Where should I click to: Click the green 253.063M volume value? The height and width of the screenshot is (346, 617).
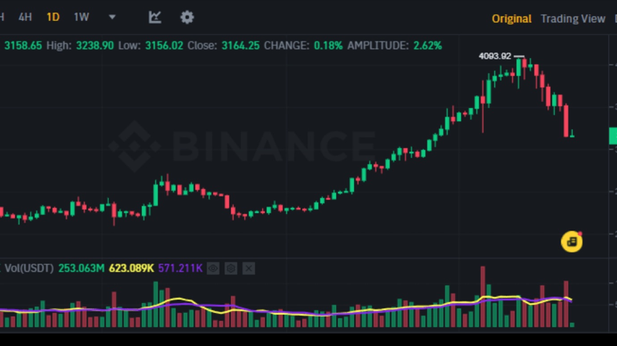click(81, 268)
